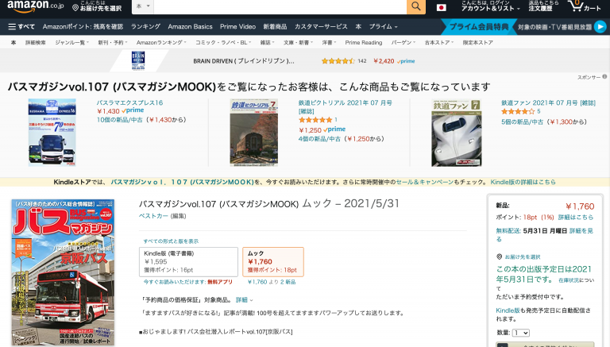The width and height of the screenshot is (610, 347).
Task: Open the ランキング nav item
Action: pyautogui.click(x=145, y=27)
